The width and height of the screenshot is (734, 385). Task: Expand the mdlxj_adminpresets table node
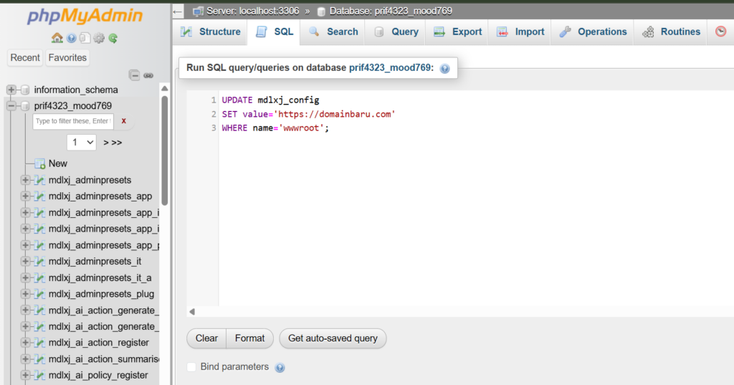point(26,180)
